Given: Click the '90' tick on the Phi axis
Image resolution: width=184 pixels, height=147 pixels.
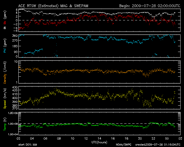Looking at the screenshot, I should 16,52.
